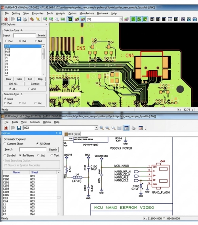
Task: Select None in Selection Type - B
Action: click(5, 99)
